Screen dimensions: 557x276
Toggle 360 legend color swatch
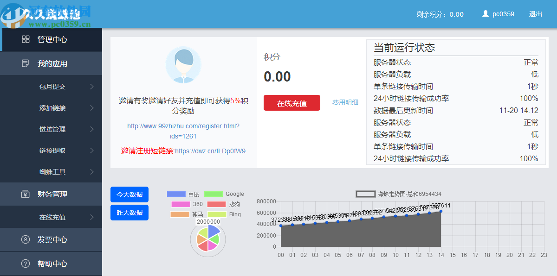[181, 204]
